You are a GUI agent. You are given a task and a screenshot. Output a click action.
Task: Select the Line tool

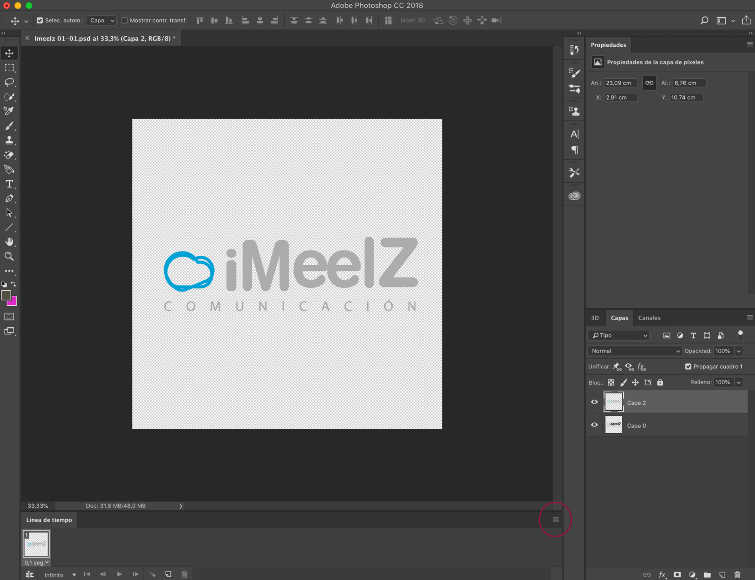pos(9,227)
